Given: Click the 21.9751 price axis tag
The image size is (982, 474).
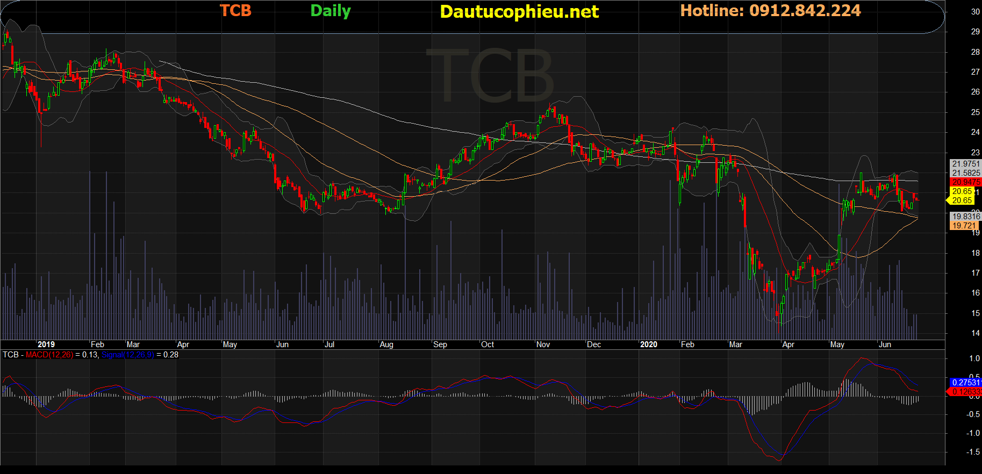Looking at the screenshot, I should (x=965, y=164).
